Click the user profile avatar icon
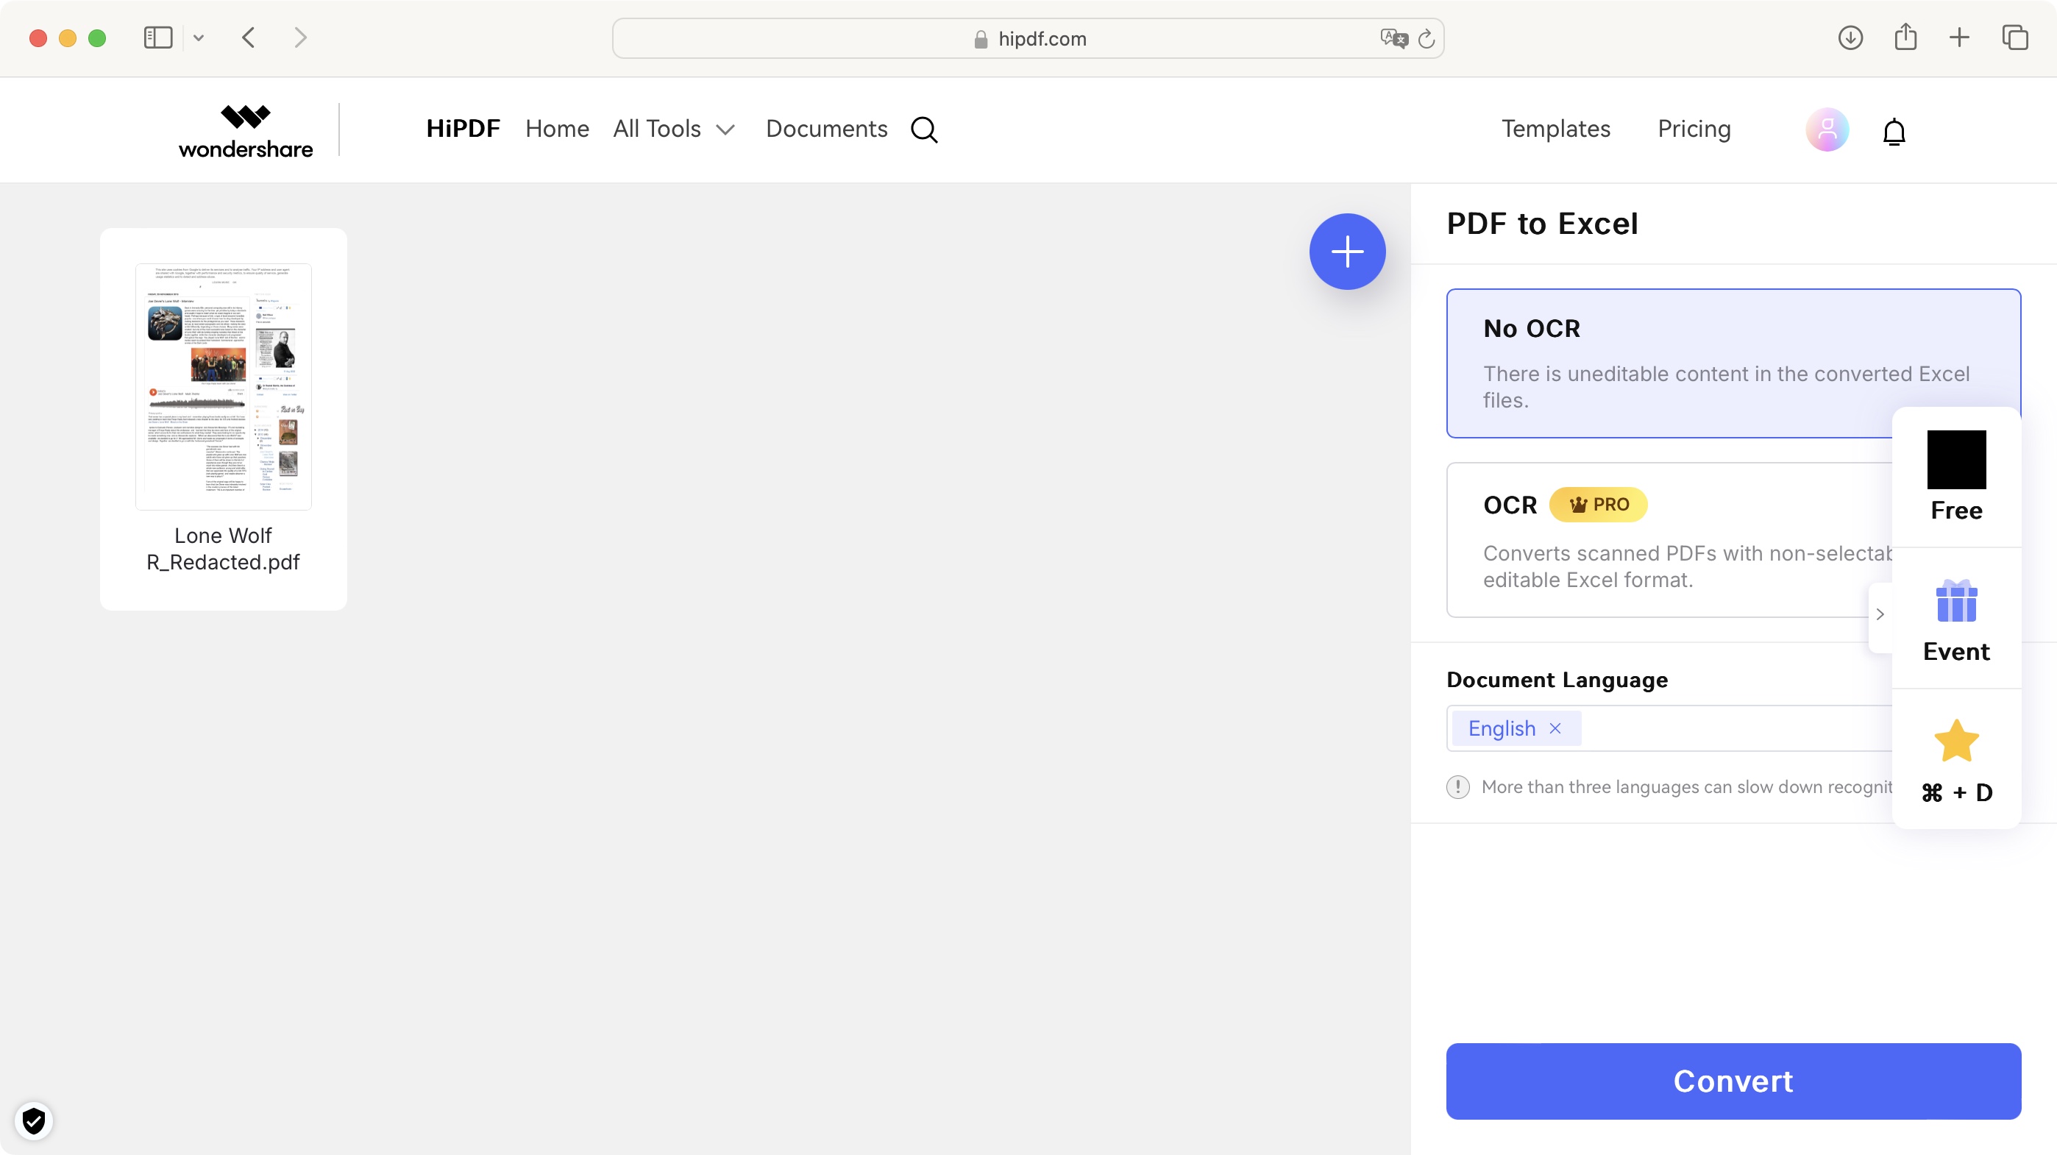Image resolution: width=2057 pixels, height=1155 pixels. click(1827, 129)
